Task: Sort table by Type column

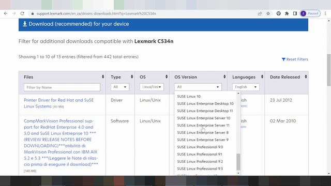Action: coord(132,77)
